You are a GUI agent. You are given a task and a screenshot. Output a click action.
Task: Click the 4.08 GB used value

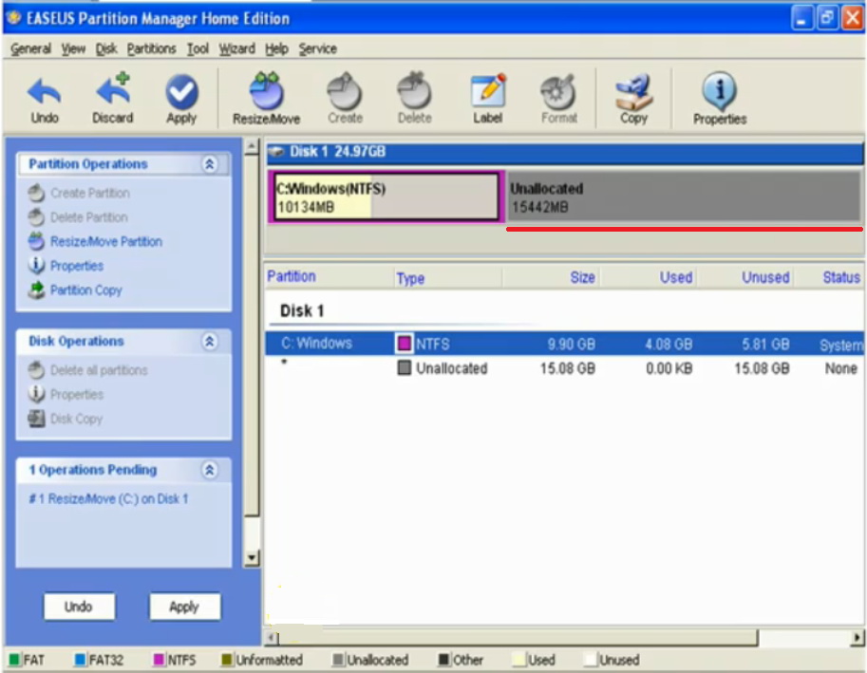coord(669,345)
